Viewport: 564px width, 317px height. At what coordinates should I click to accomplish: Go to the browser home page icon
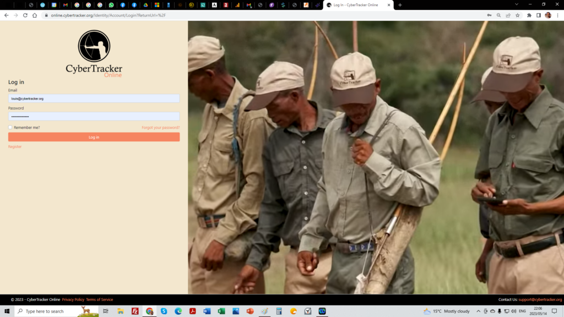34,15
